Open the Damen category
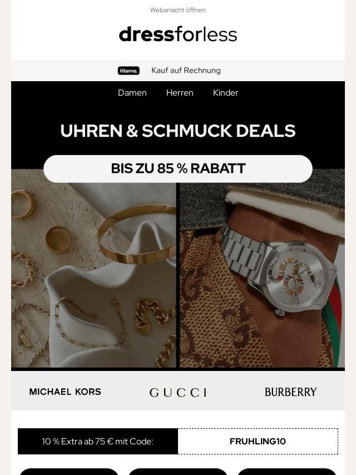 pos(132,93)
